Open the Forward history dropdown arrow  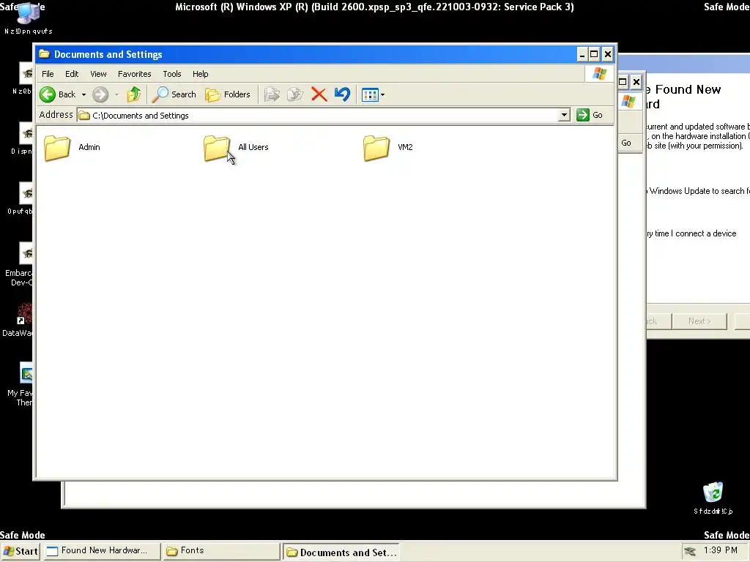116,94
